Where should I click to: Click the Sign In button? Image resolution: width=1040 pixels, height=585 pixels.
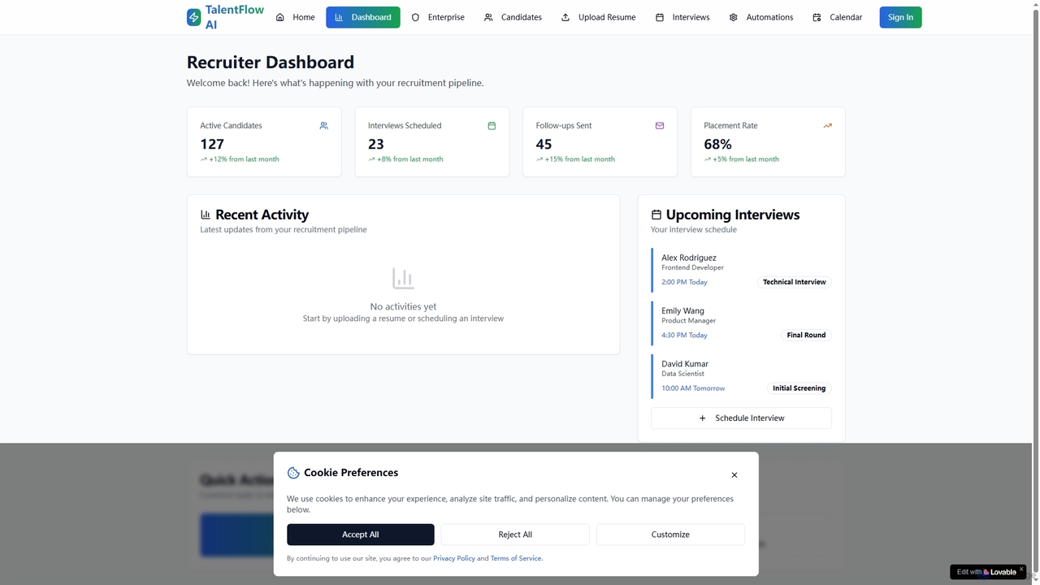point(900,17)
